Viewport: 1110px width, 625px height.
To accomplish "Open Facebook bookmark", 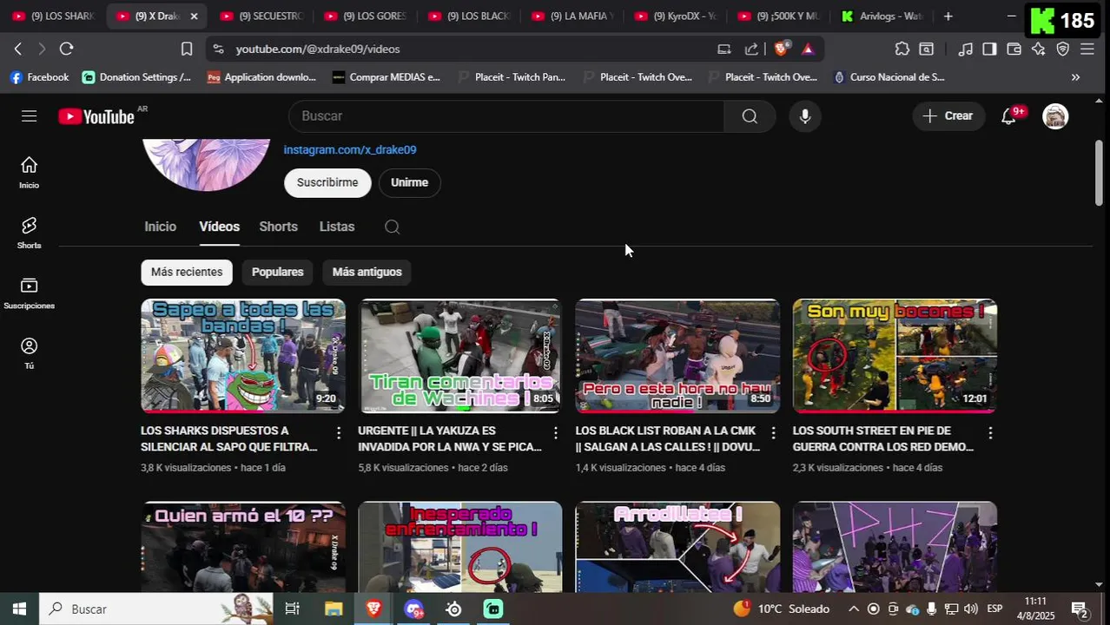I will pos(39,77).
